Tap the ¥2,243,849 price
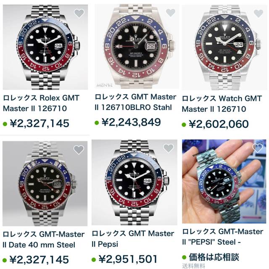This screenshot has width=269, height=269. click(x=131, y=122)
